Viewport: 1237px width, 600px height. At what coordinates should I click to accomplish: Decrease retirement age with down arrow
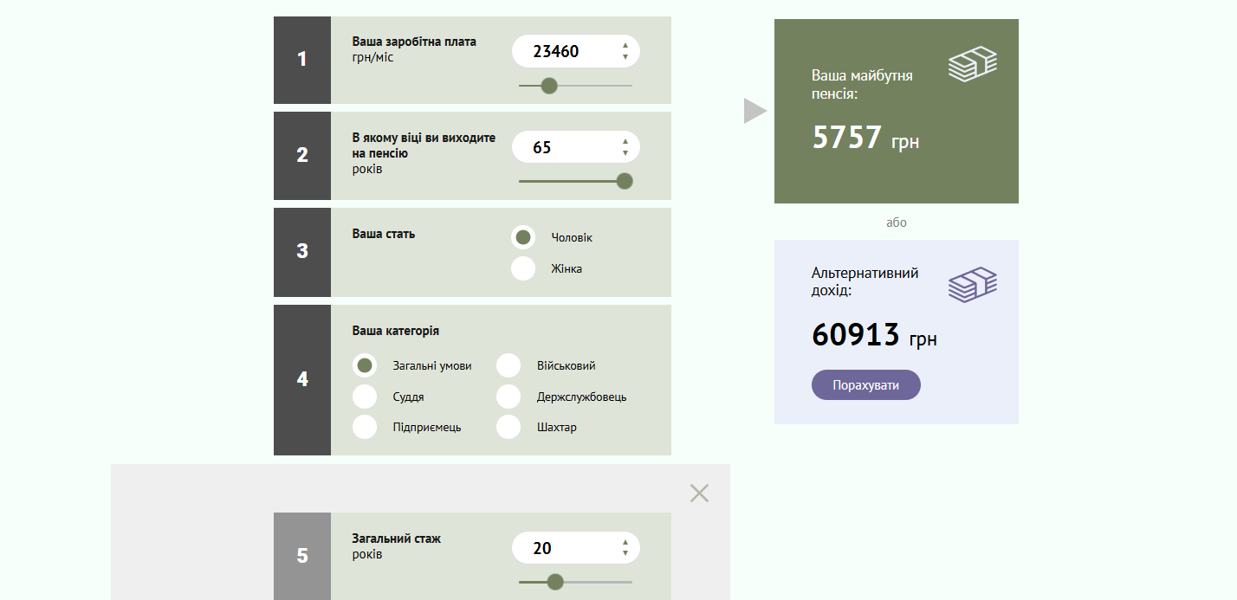coord(625,153)
